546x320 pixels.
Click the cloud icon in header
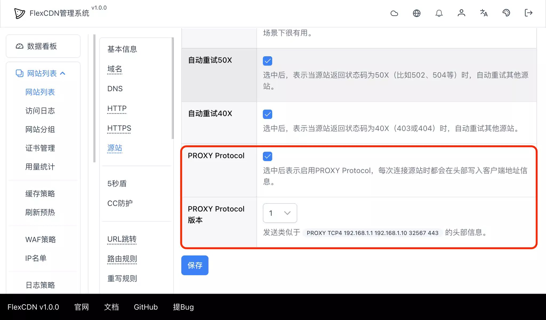[394, 13]
